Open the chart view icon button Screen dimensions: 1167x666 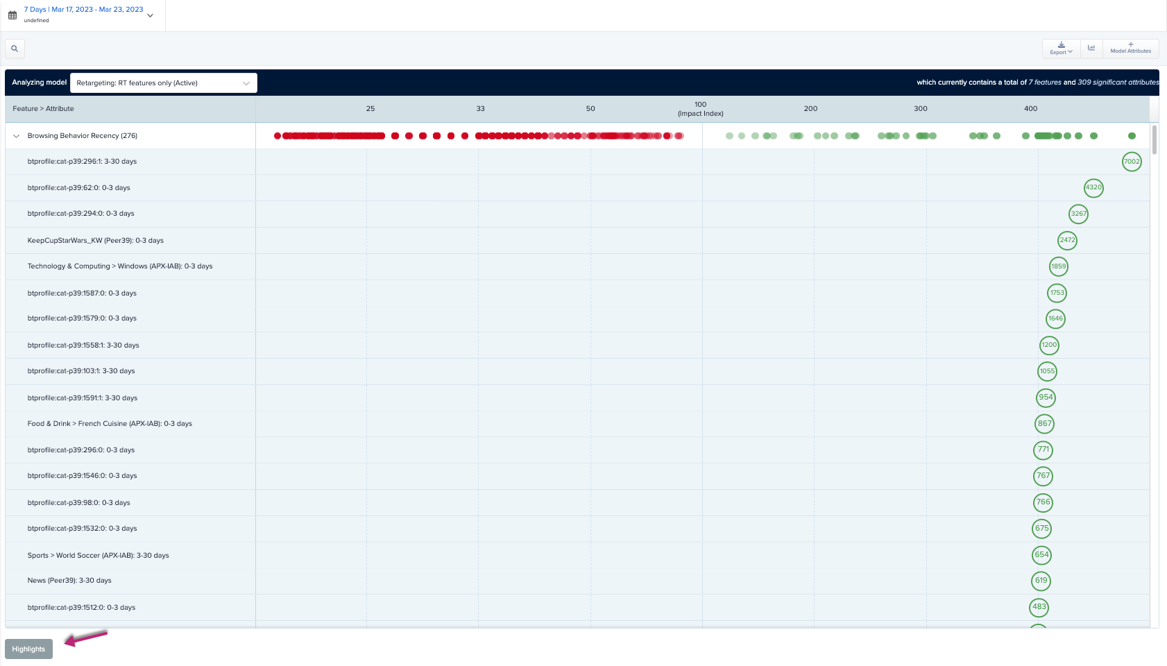tap(1091, 49)
